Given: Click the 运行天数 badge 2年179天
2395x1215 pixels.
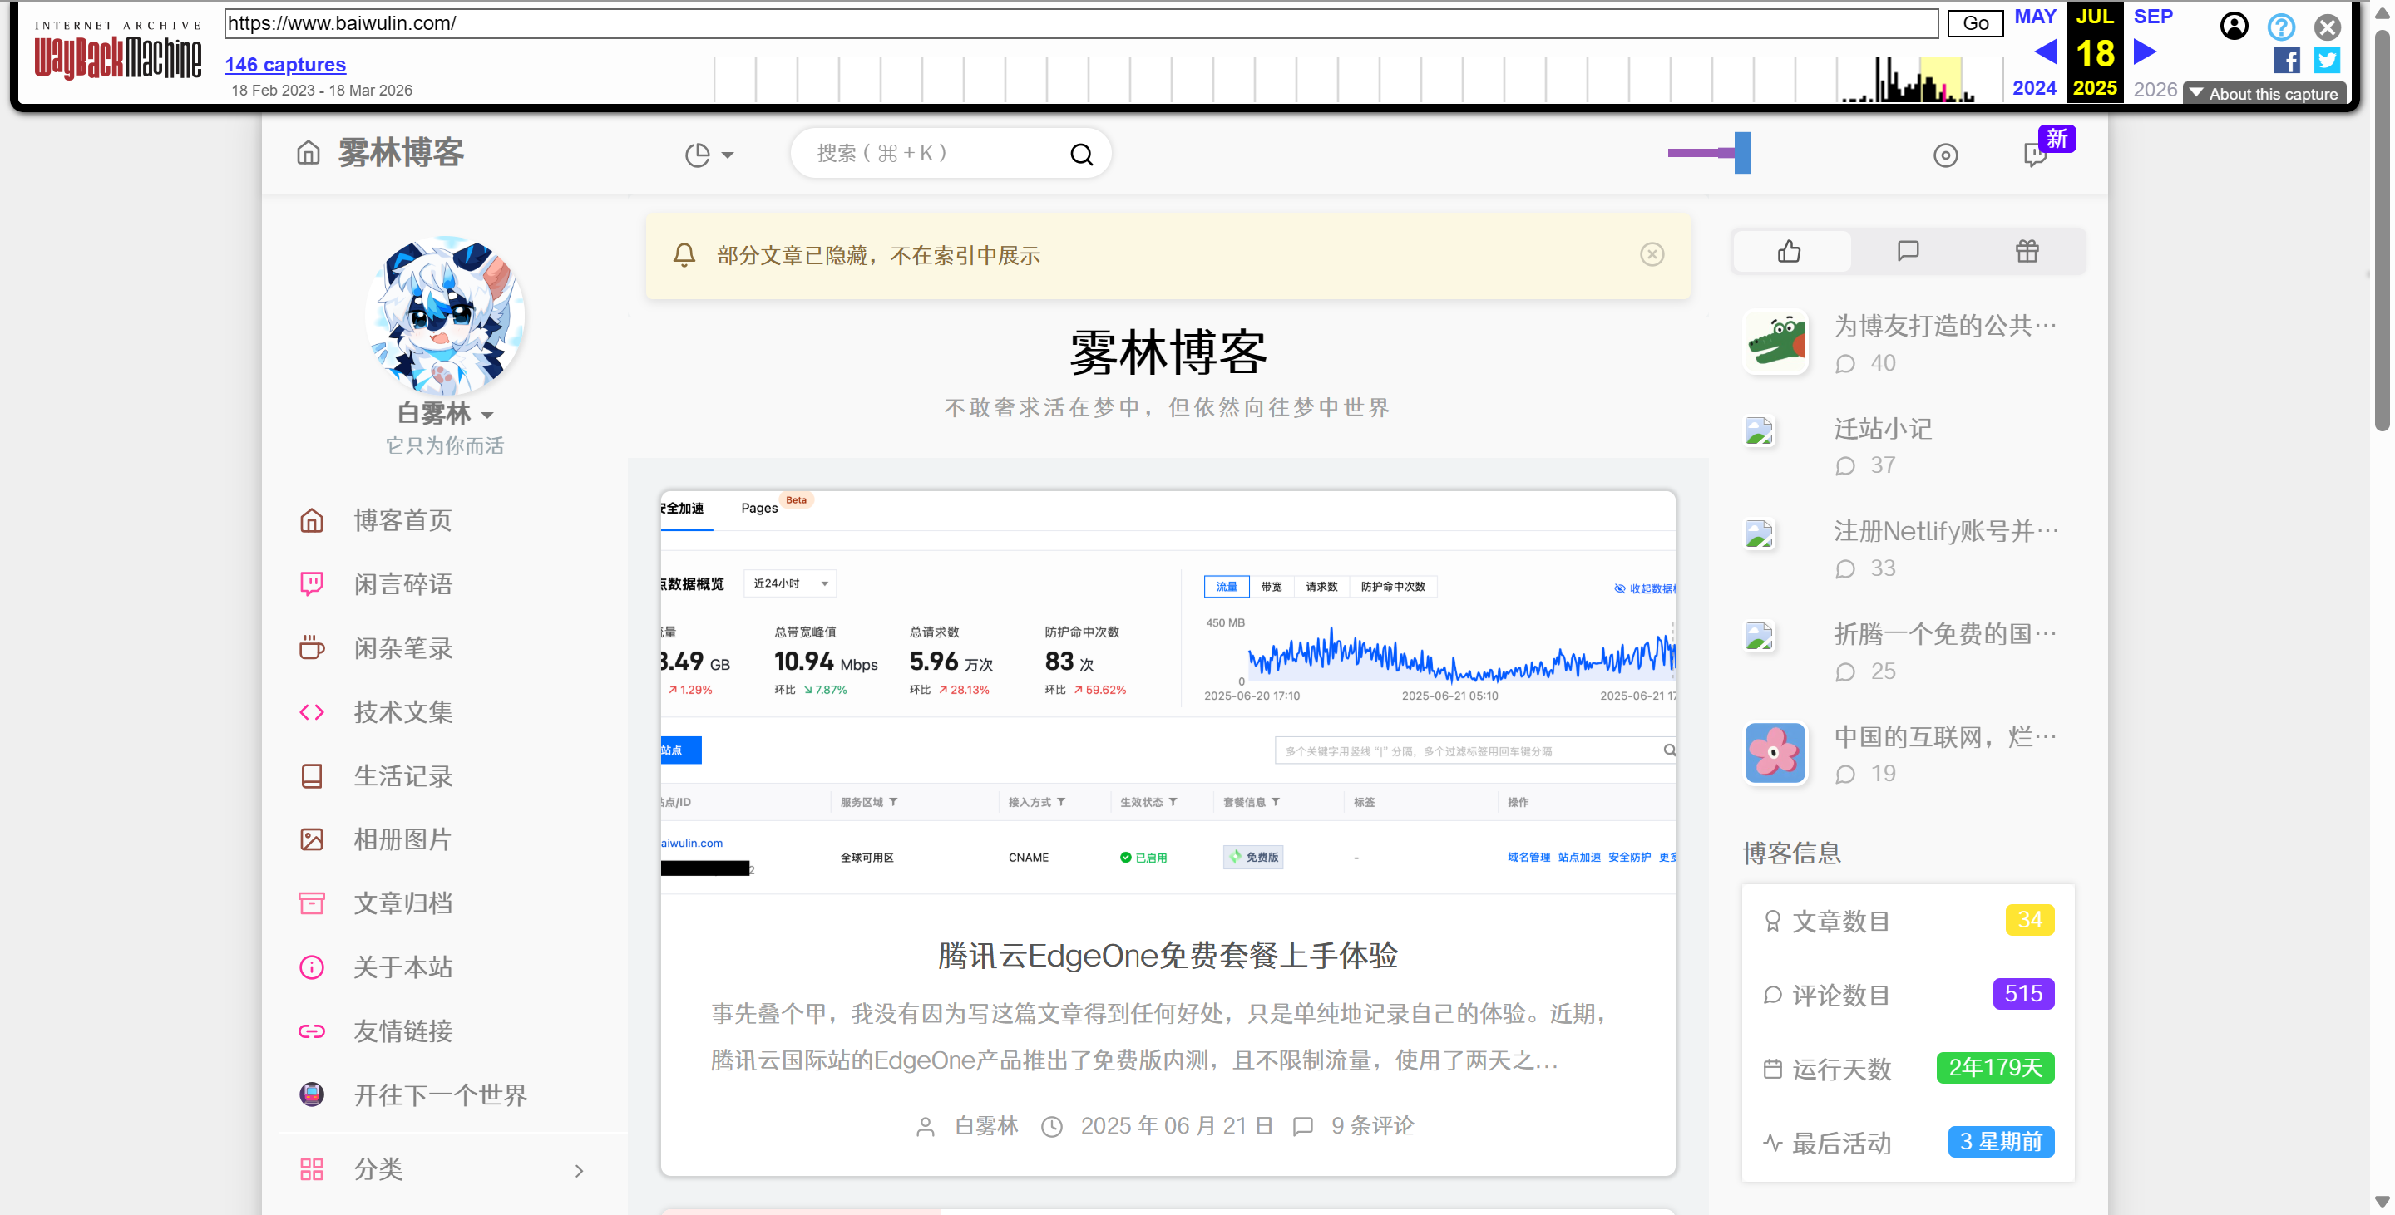Looking at the screenshot, I should [x=1995, y=1068].
